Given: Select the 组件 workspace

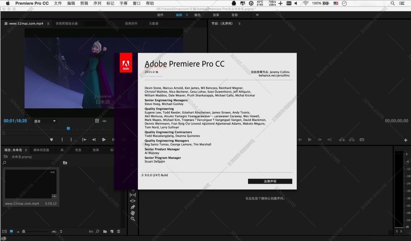Looking at the screenshot, I should [160, 15].
